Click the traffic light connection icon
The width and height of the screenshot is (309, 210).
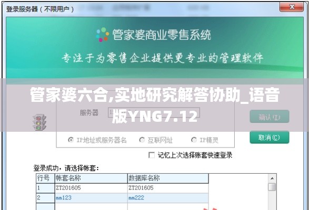[39, 122]
